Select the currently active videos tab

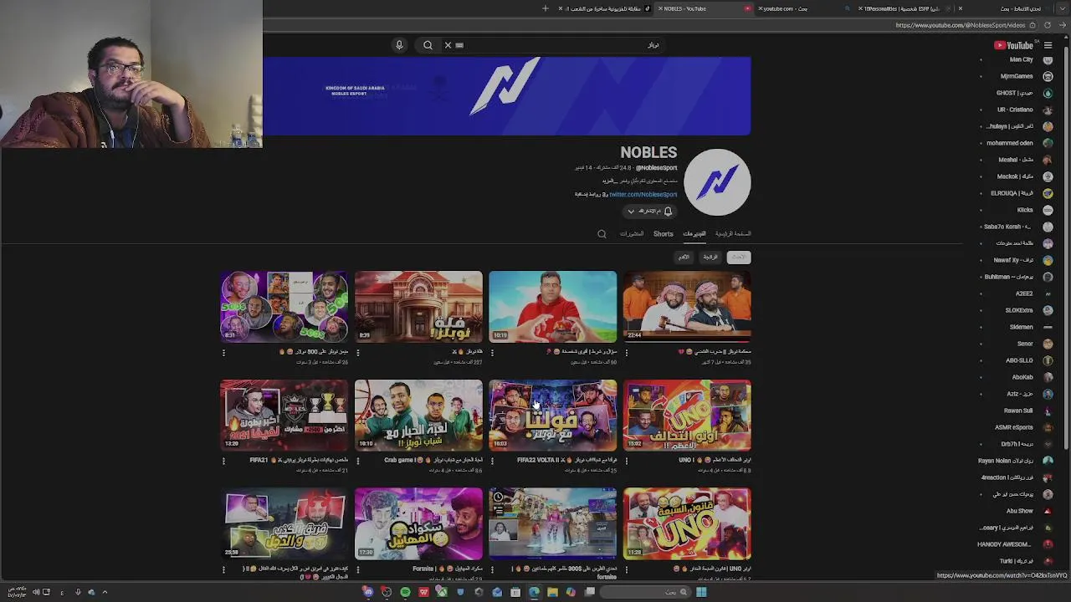click(x=694, y=234)
